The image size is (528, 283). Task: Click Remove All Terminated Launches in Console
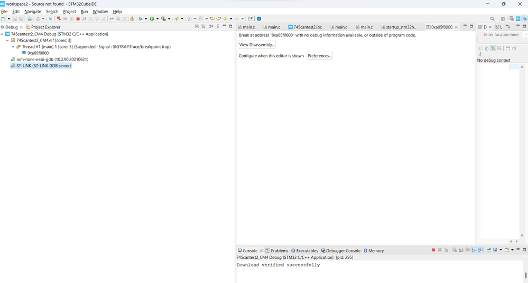click(446, 250)
